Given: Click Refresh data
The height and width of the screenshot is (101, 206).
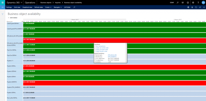Looking at the screenshot, I should (x=39, y=7).
